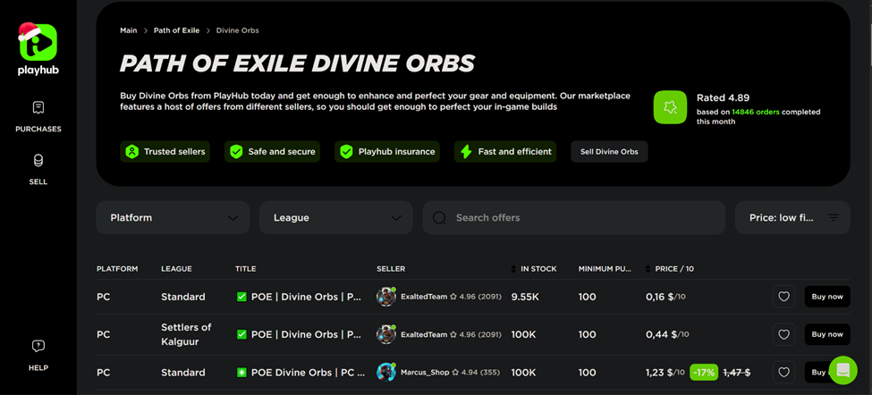Expand the League dropdown
Viewport: 872px width, 395px height.
tap(335, 218)
